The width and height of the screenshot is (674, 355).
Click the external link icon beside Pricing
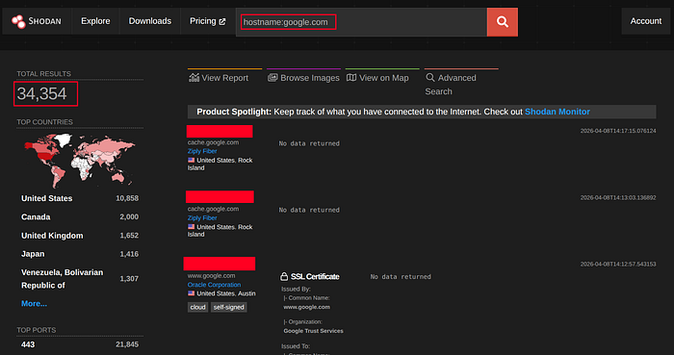coord(222,21)
